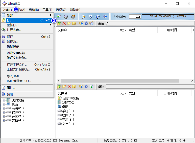The width and height of the screenshot is (195, 143).
Task: Click the CD 650MB capacity bar
Action: pos(167,17)
